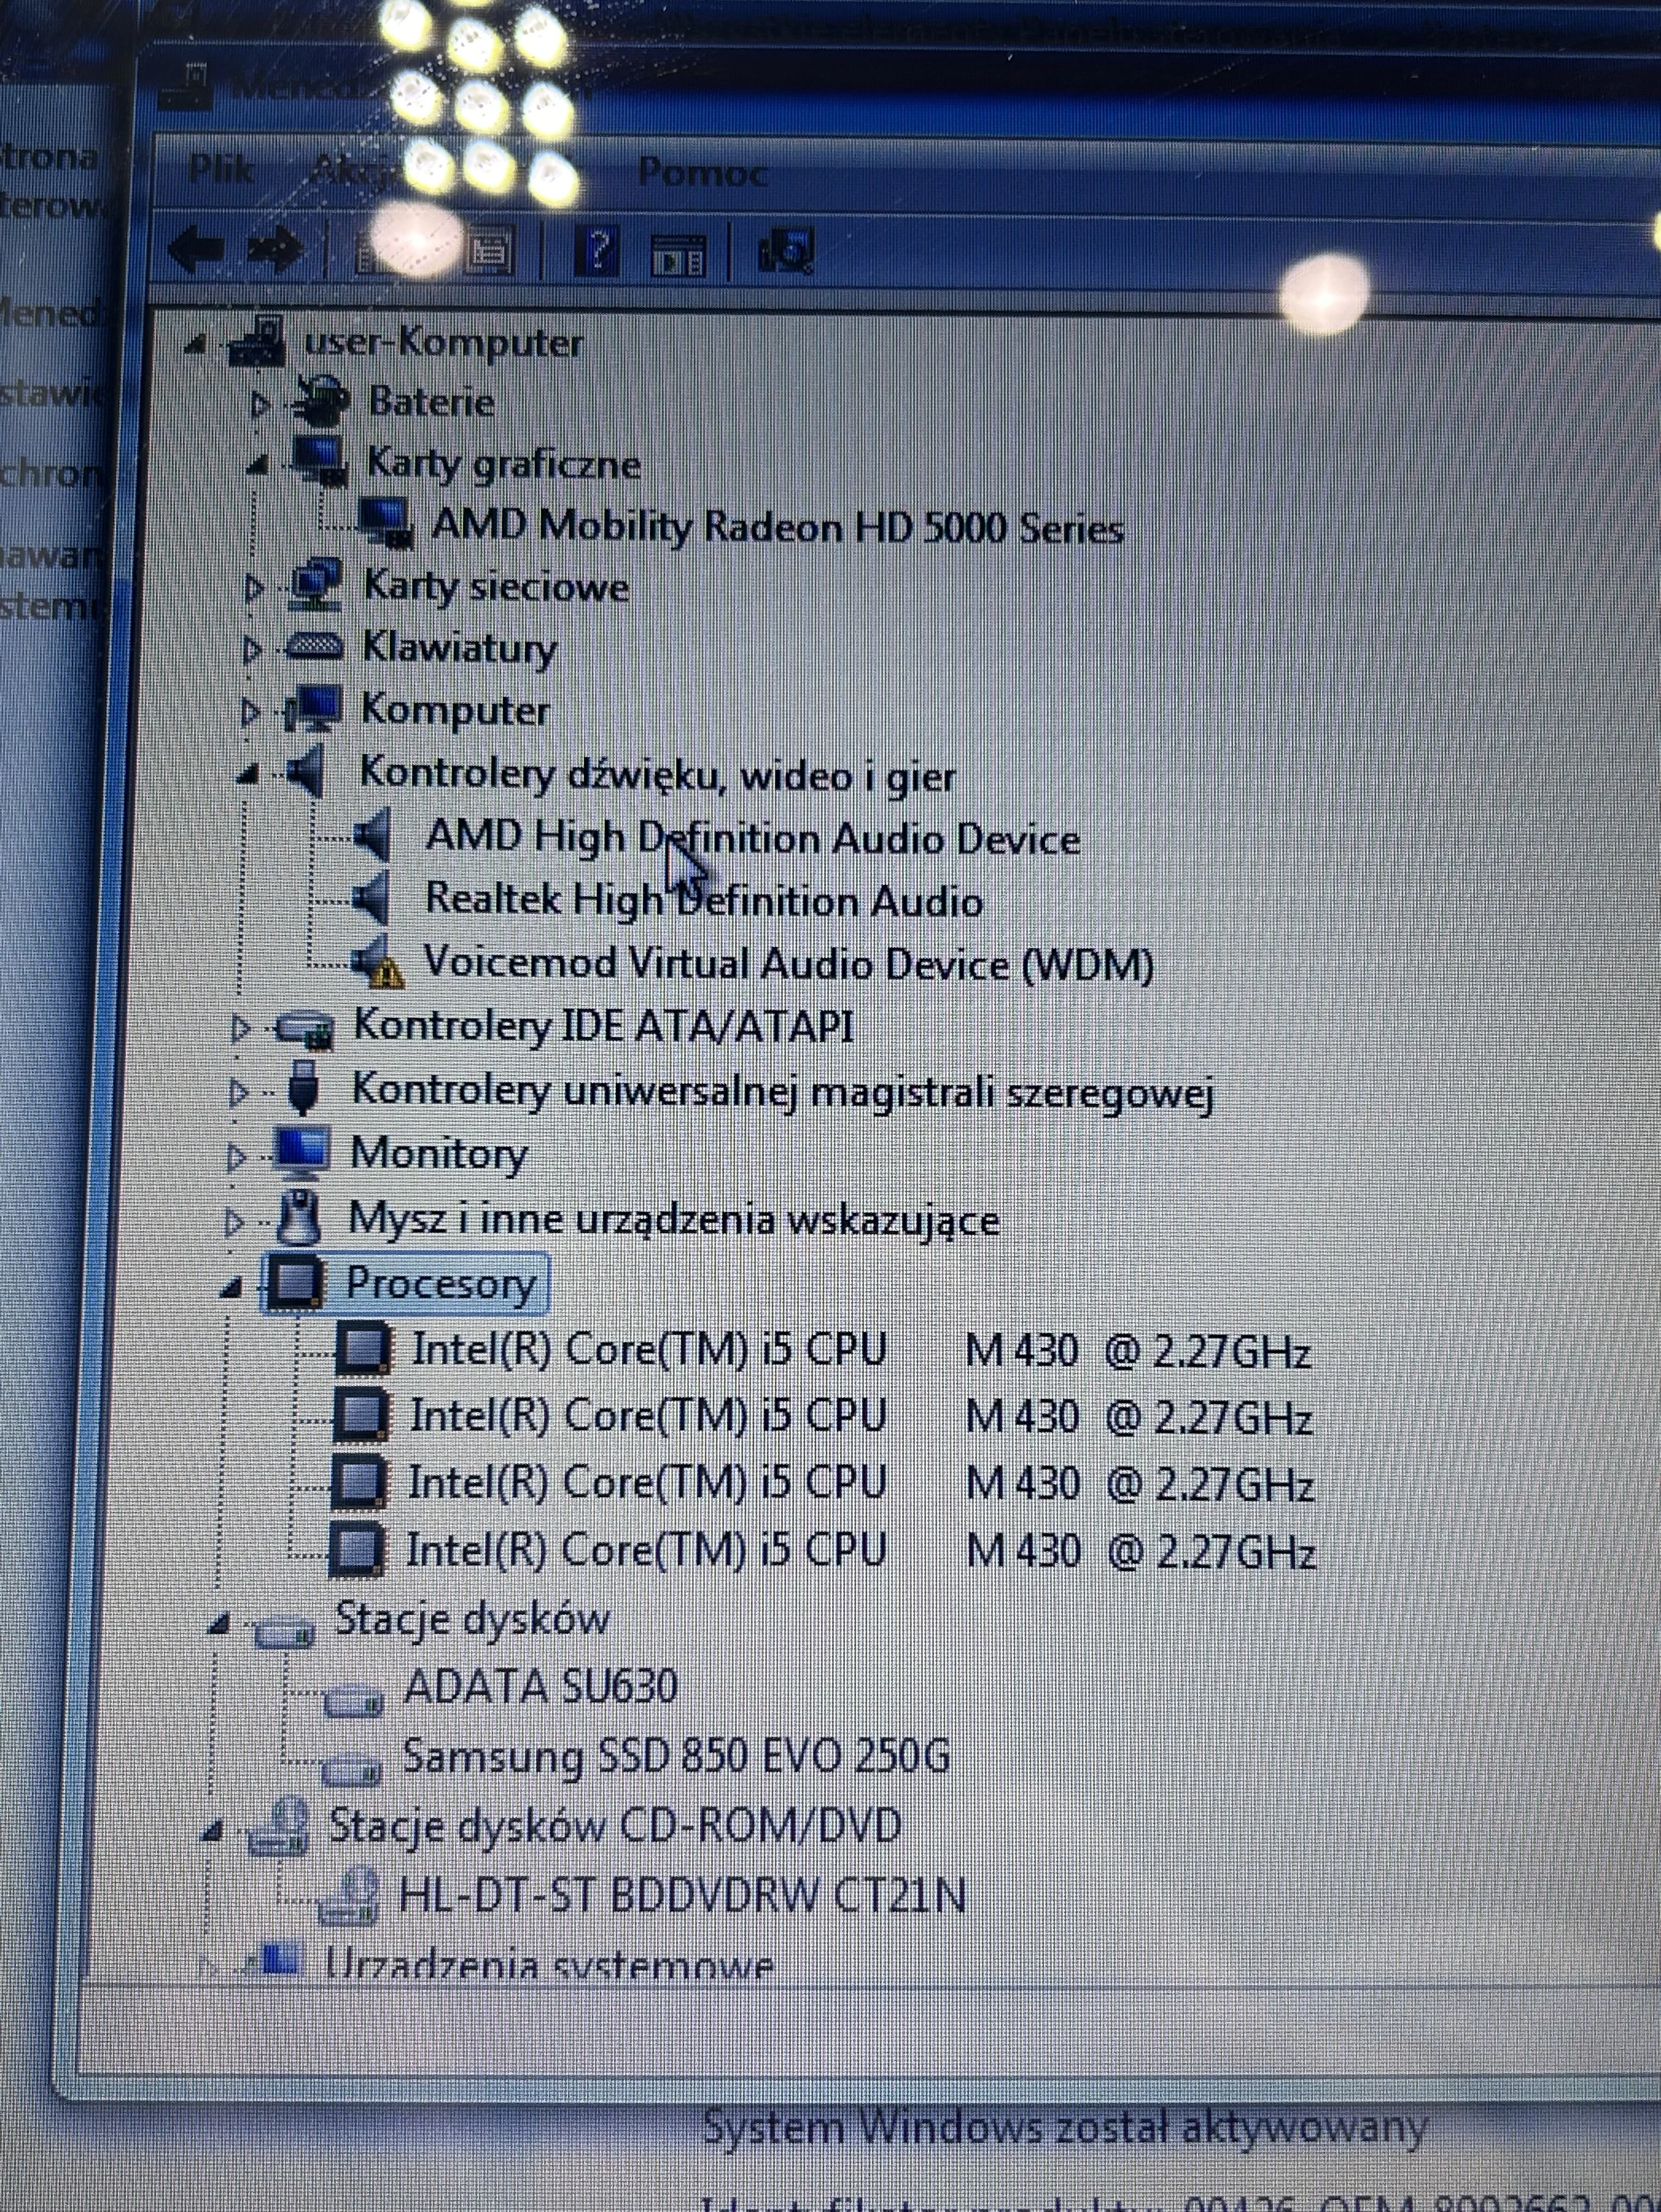Click the USB controllers plug icon
The height and width of the screenshot is (2212, 1661).
pos(303,1088)
